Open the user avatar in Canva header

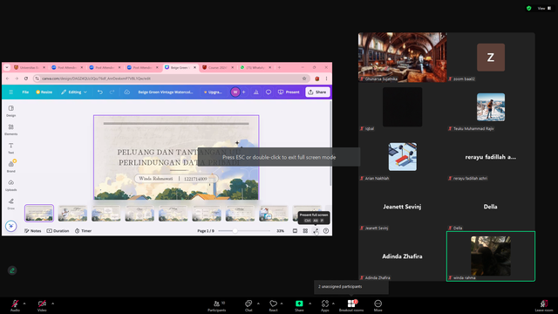(x=235, y=92)
